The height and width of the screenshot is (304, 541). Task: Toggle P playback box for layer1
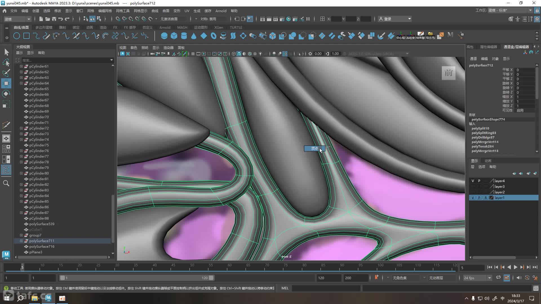click(x=479, y=198)
